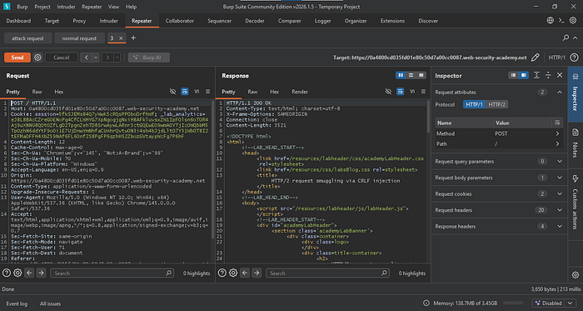Close the Inspector panel

[x=560, y=76]
